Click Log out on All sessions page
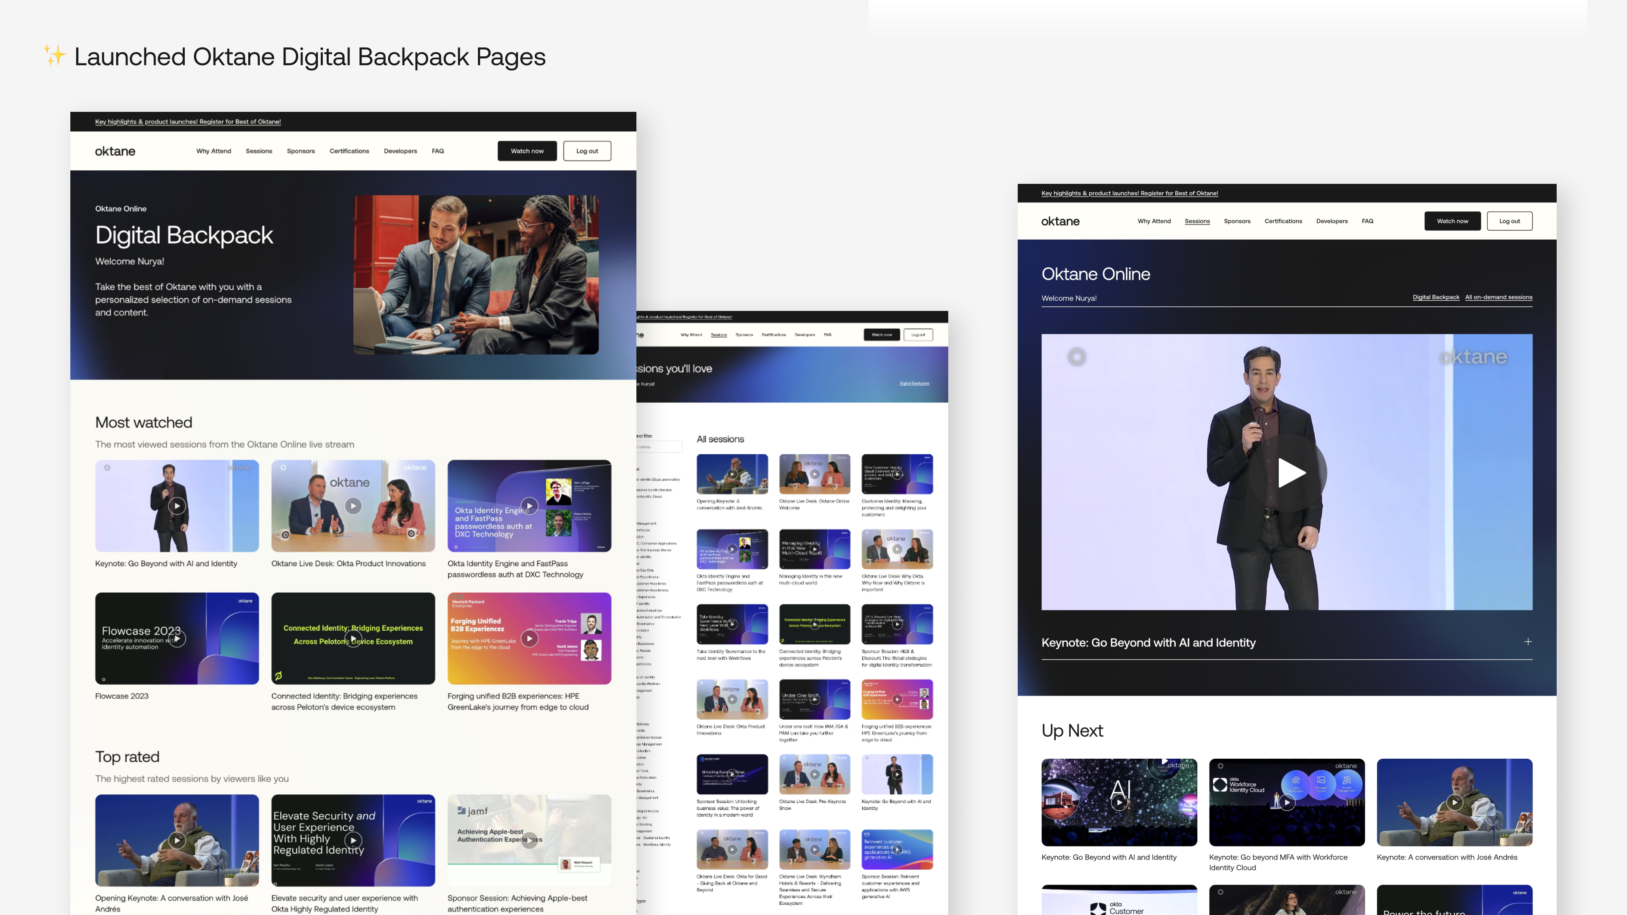Image resolution: width=1627 pixels, height=915 pixels. (918, 335)
